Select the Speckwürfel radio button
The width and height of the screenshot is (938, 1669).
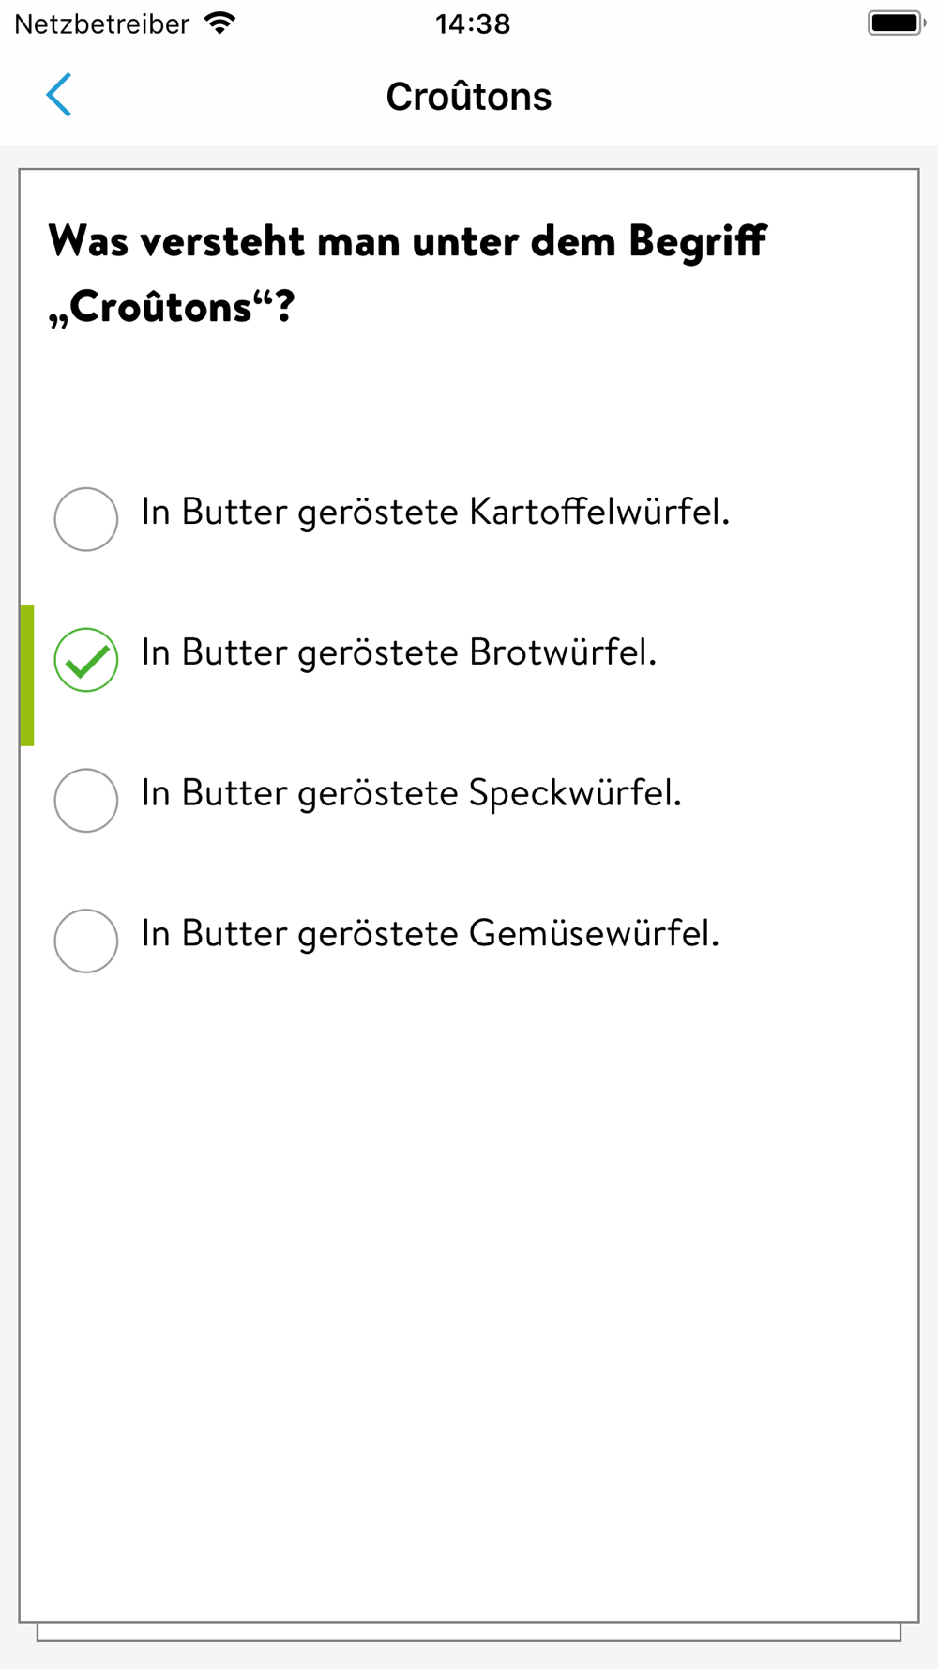click(86, 801)
